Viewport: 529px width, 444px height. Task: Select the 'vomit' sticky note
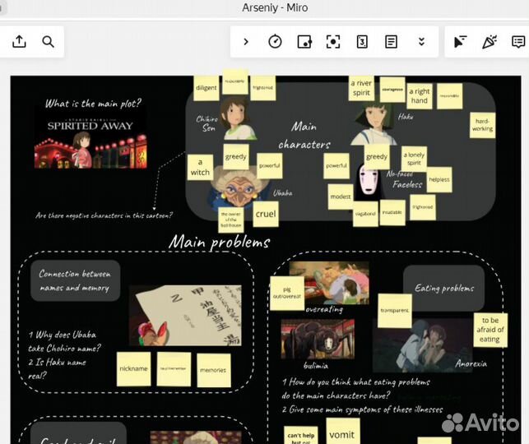click(342, 431)
